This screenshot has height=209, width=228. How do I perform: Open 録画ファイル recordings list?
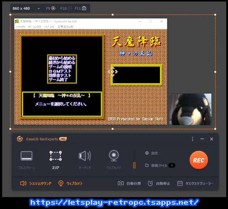[156, 165]
